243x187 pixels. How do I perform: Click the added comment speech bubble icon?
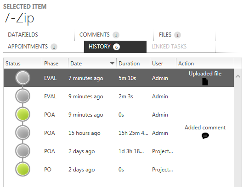[x=205, y=136]
